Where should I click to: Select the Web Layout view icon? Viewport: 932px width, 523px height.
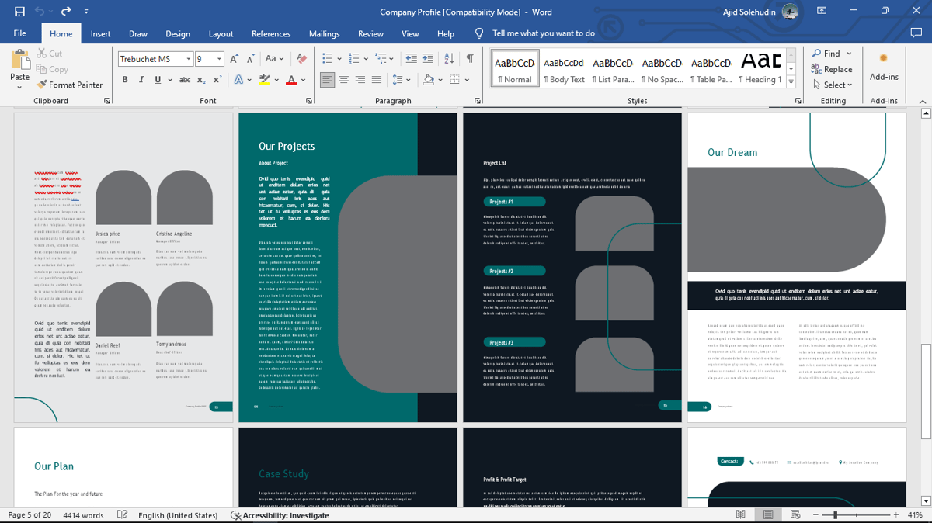[x=795, y=514]
